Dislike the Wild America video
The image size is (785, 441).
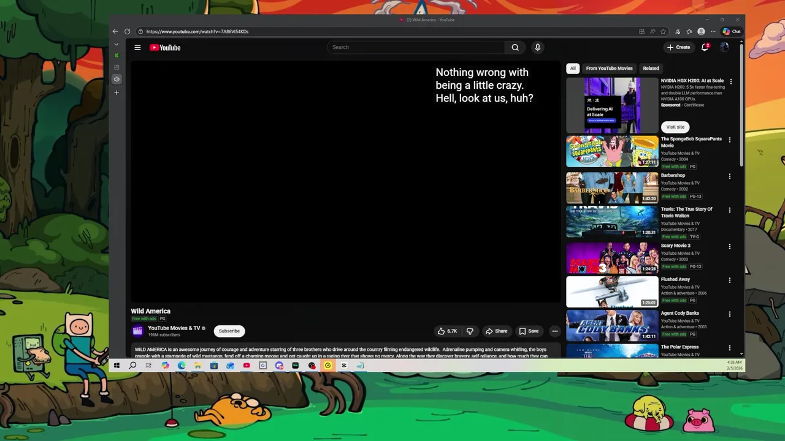point(470,331)
